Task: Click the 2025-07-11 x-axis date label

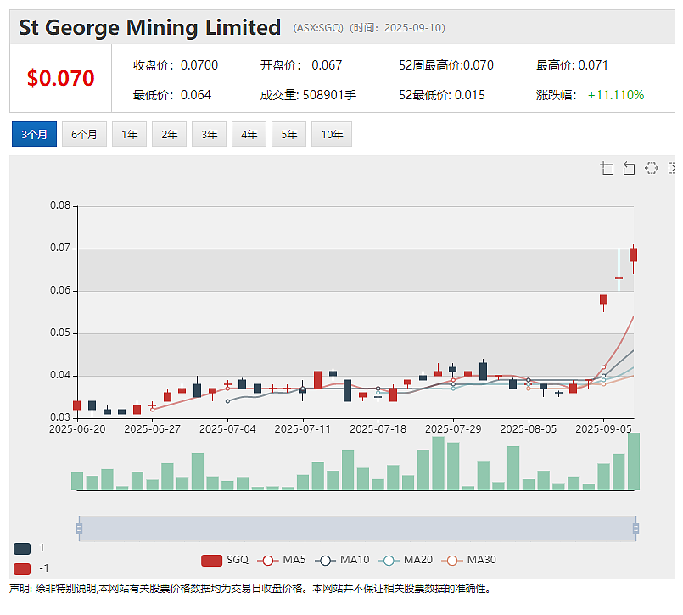Action: pos(302,429)
